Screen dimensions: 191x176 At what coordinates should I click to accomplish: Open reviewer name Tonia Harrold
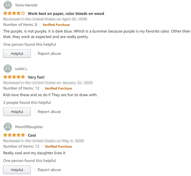[x=26, y=5]
